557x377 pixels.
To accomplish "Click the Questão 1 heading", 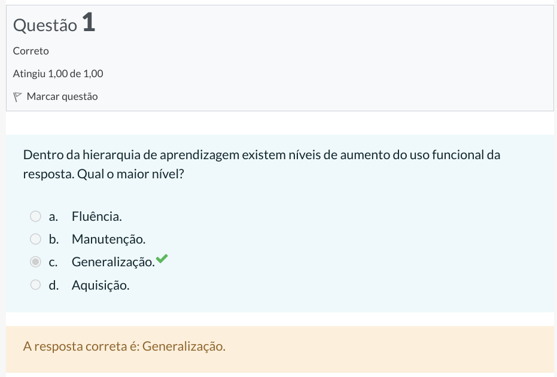I will [54, 25].
